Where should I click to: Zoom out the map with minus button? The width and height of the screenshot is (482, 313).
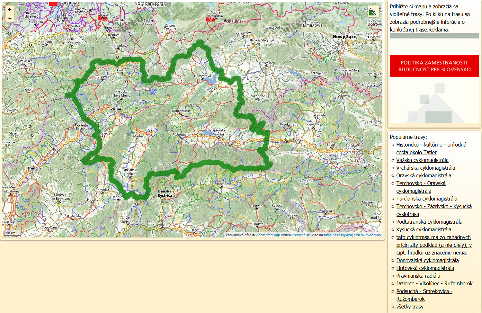pos(10,18)
